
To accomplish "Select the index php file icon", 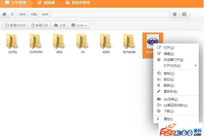I will (153, 41).
